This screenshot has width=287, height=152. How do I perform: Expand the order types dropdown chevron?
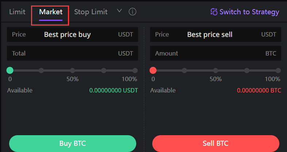pos(119,11)
